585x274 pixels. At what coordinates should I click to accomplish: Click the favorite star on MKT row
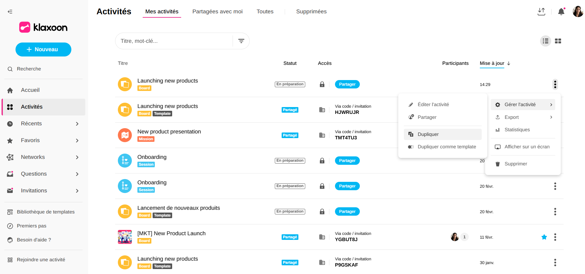pos(544,237)
